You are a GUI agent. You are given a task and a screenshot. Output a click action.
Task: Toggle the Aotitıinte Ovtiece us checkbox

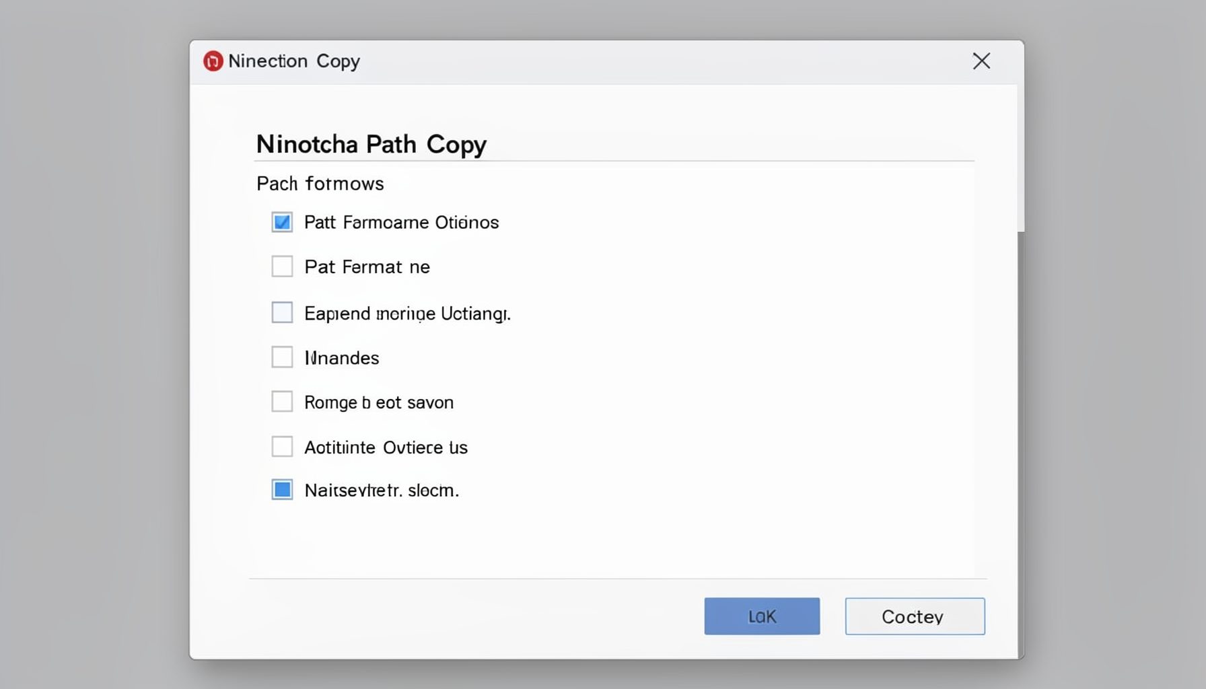pos(282,447)
